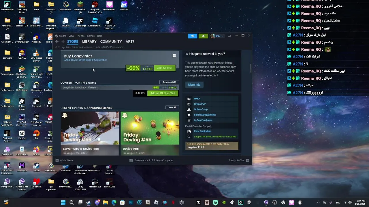
Task: Select CapCut desktop shortcut
Action: 22,135
